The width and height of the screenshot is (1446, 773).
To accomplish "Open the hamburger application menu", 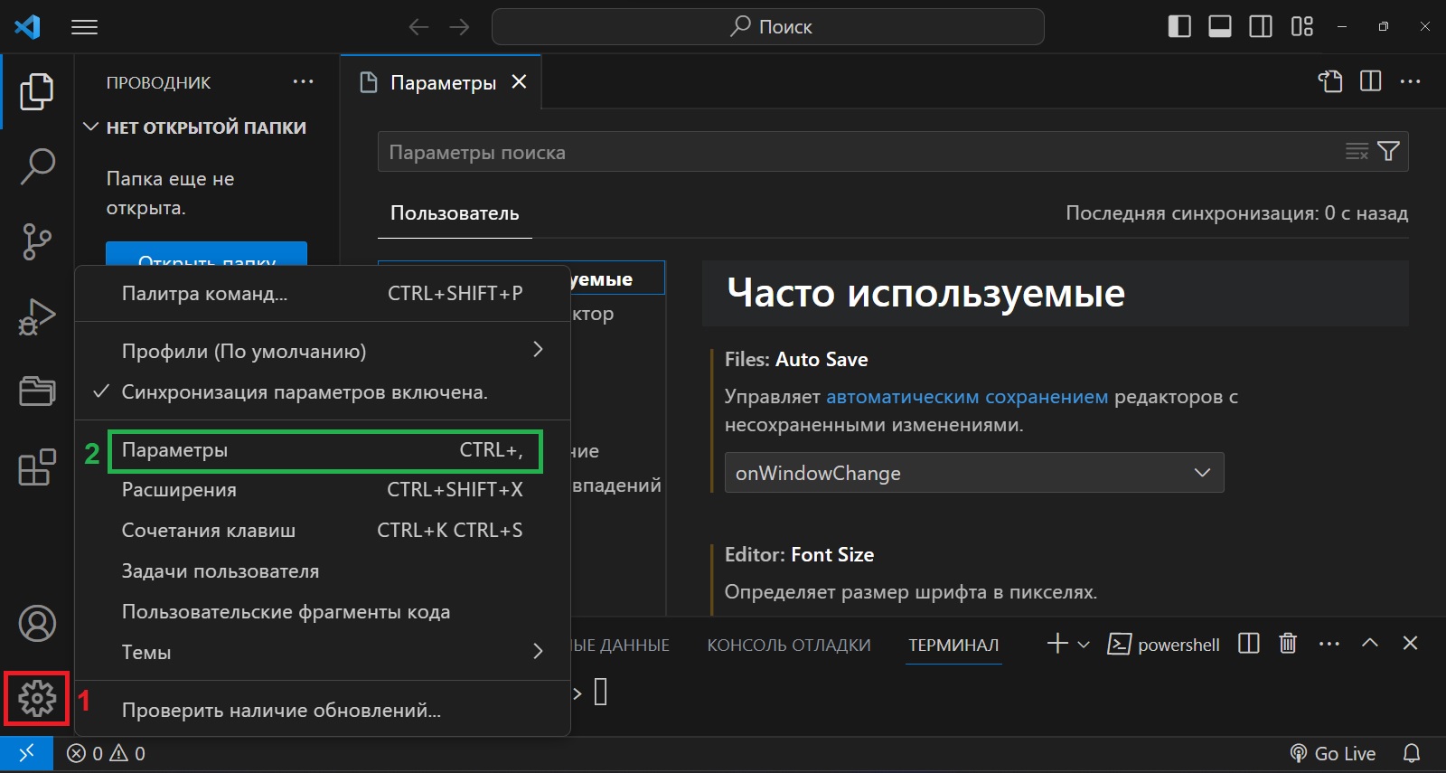I will coord(84,27).
